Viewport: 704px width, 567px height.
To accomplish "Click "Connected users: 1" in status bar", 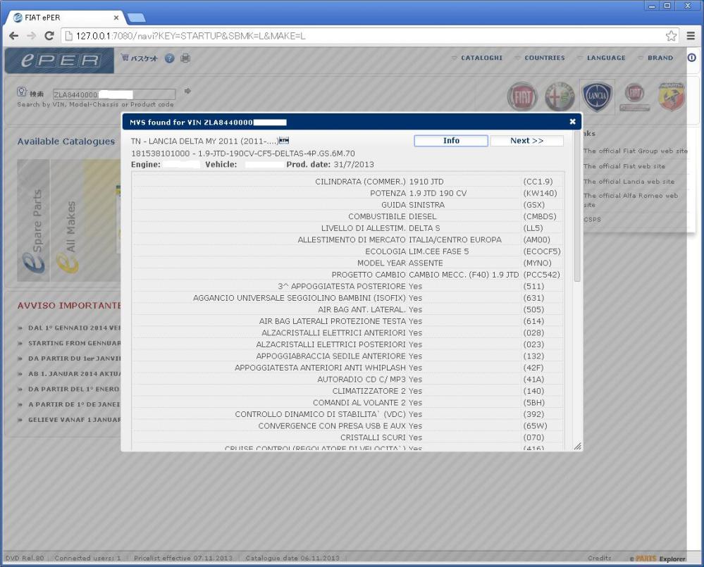I will point(87,558).
